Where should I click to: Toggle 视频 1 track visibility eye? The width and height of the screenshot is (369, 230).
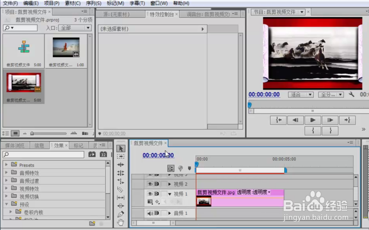[150, 194]
